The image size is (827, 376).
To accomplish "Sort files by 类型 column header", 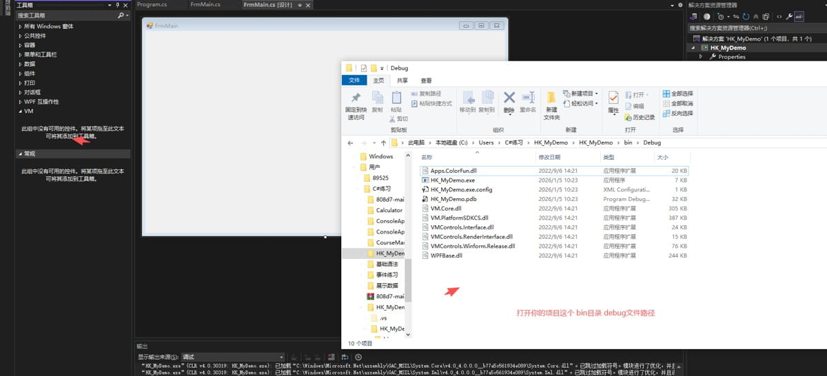I will [626, 157].
